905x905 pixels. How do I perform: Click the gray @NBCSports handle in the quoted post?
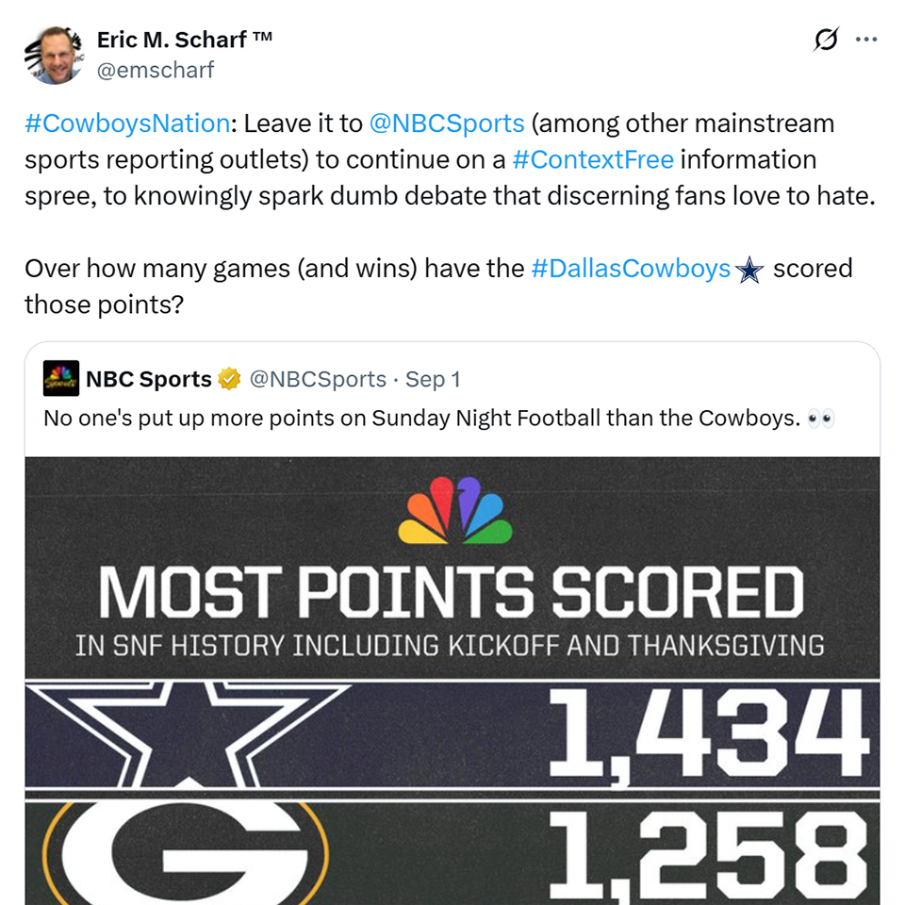point(317,379)
